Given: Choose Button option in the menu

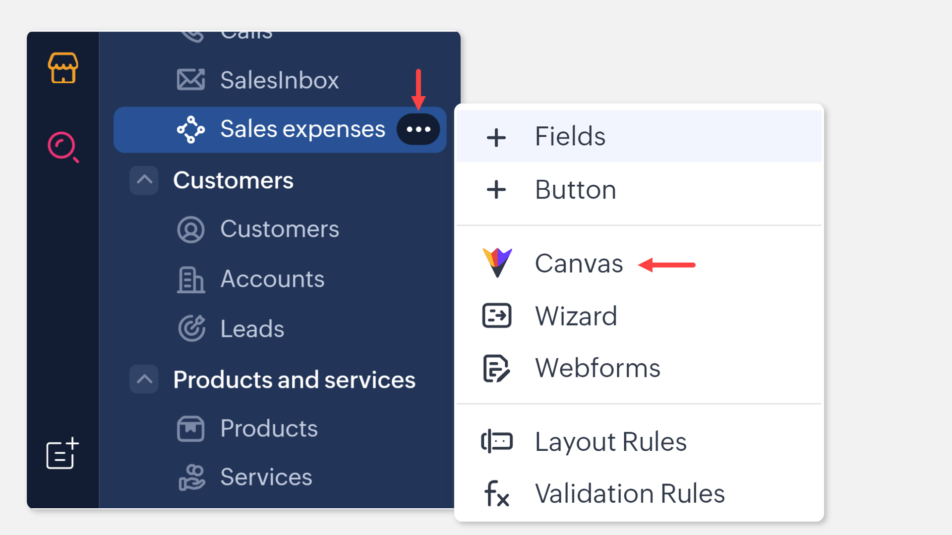Looking at the screenshot, I should [575, 190].
